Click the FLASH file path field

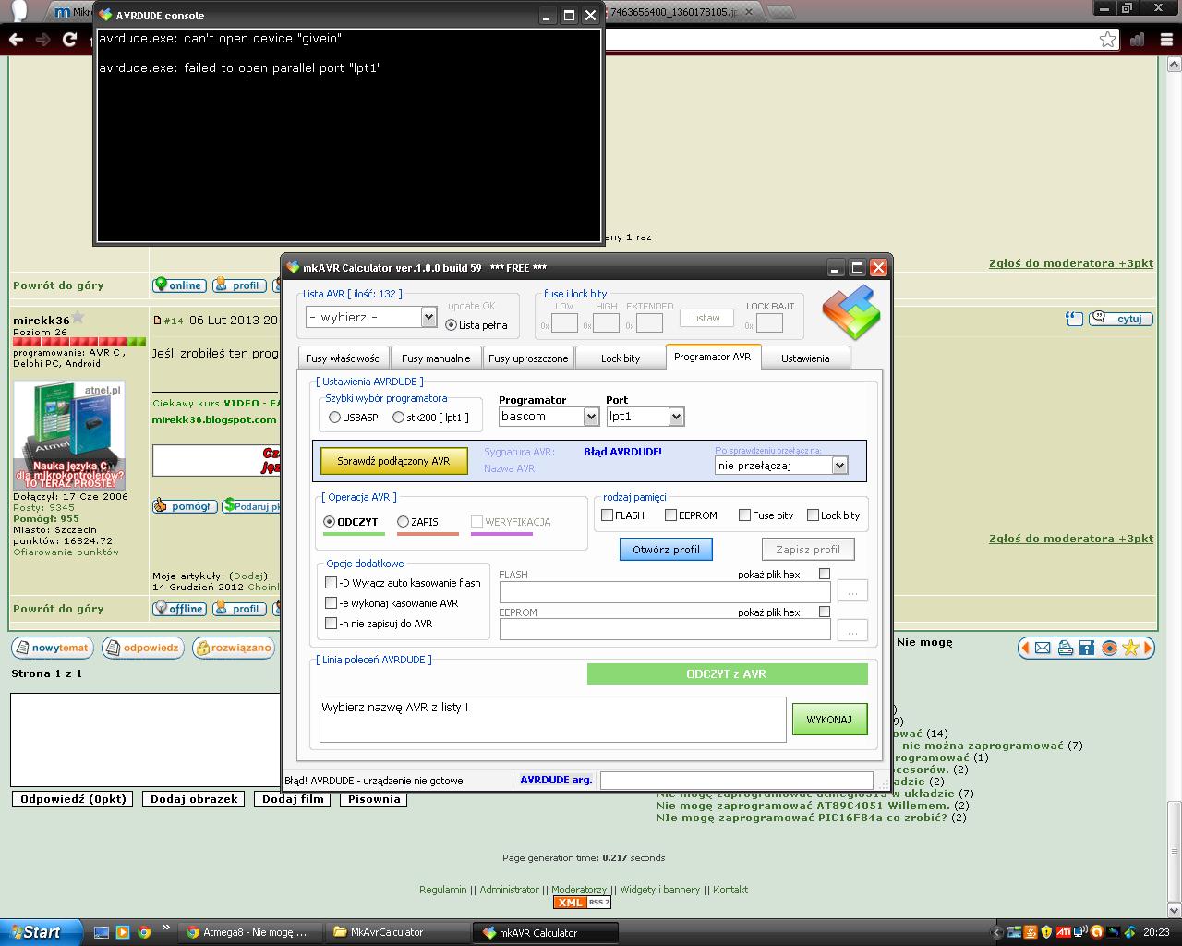[x=665, y=591]
